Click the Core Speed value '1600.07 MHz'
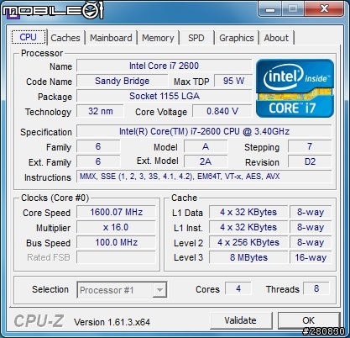 point(116,212)
